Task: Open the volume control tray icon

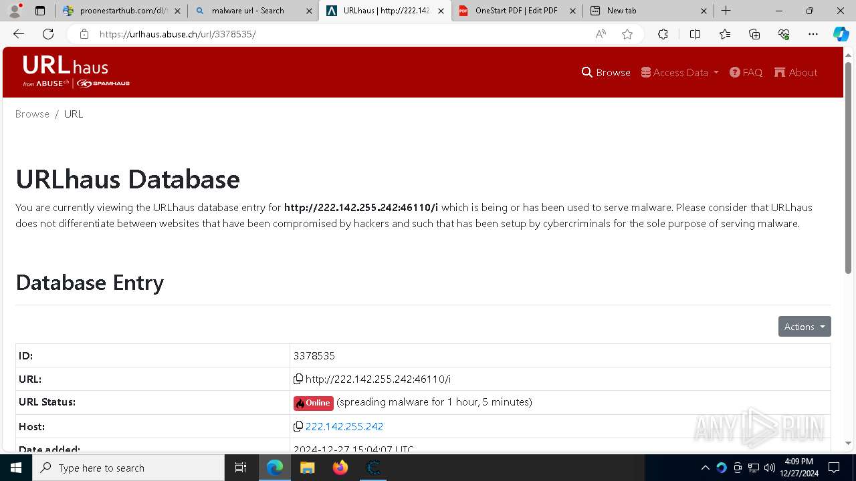Action: (x=769, y=468)
